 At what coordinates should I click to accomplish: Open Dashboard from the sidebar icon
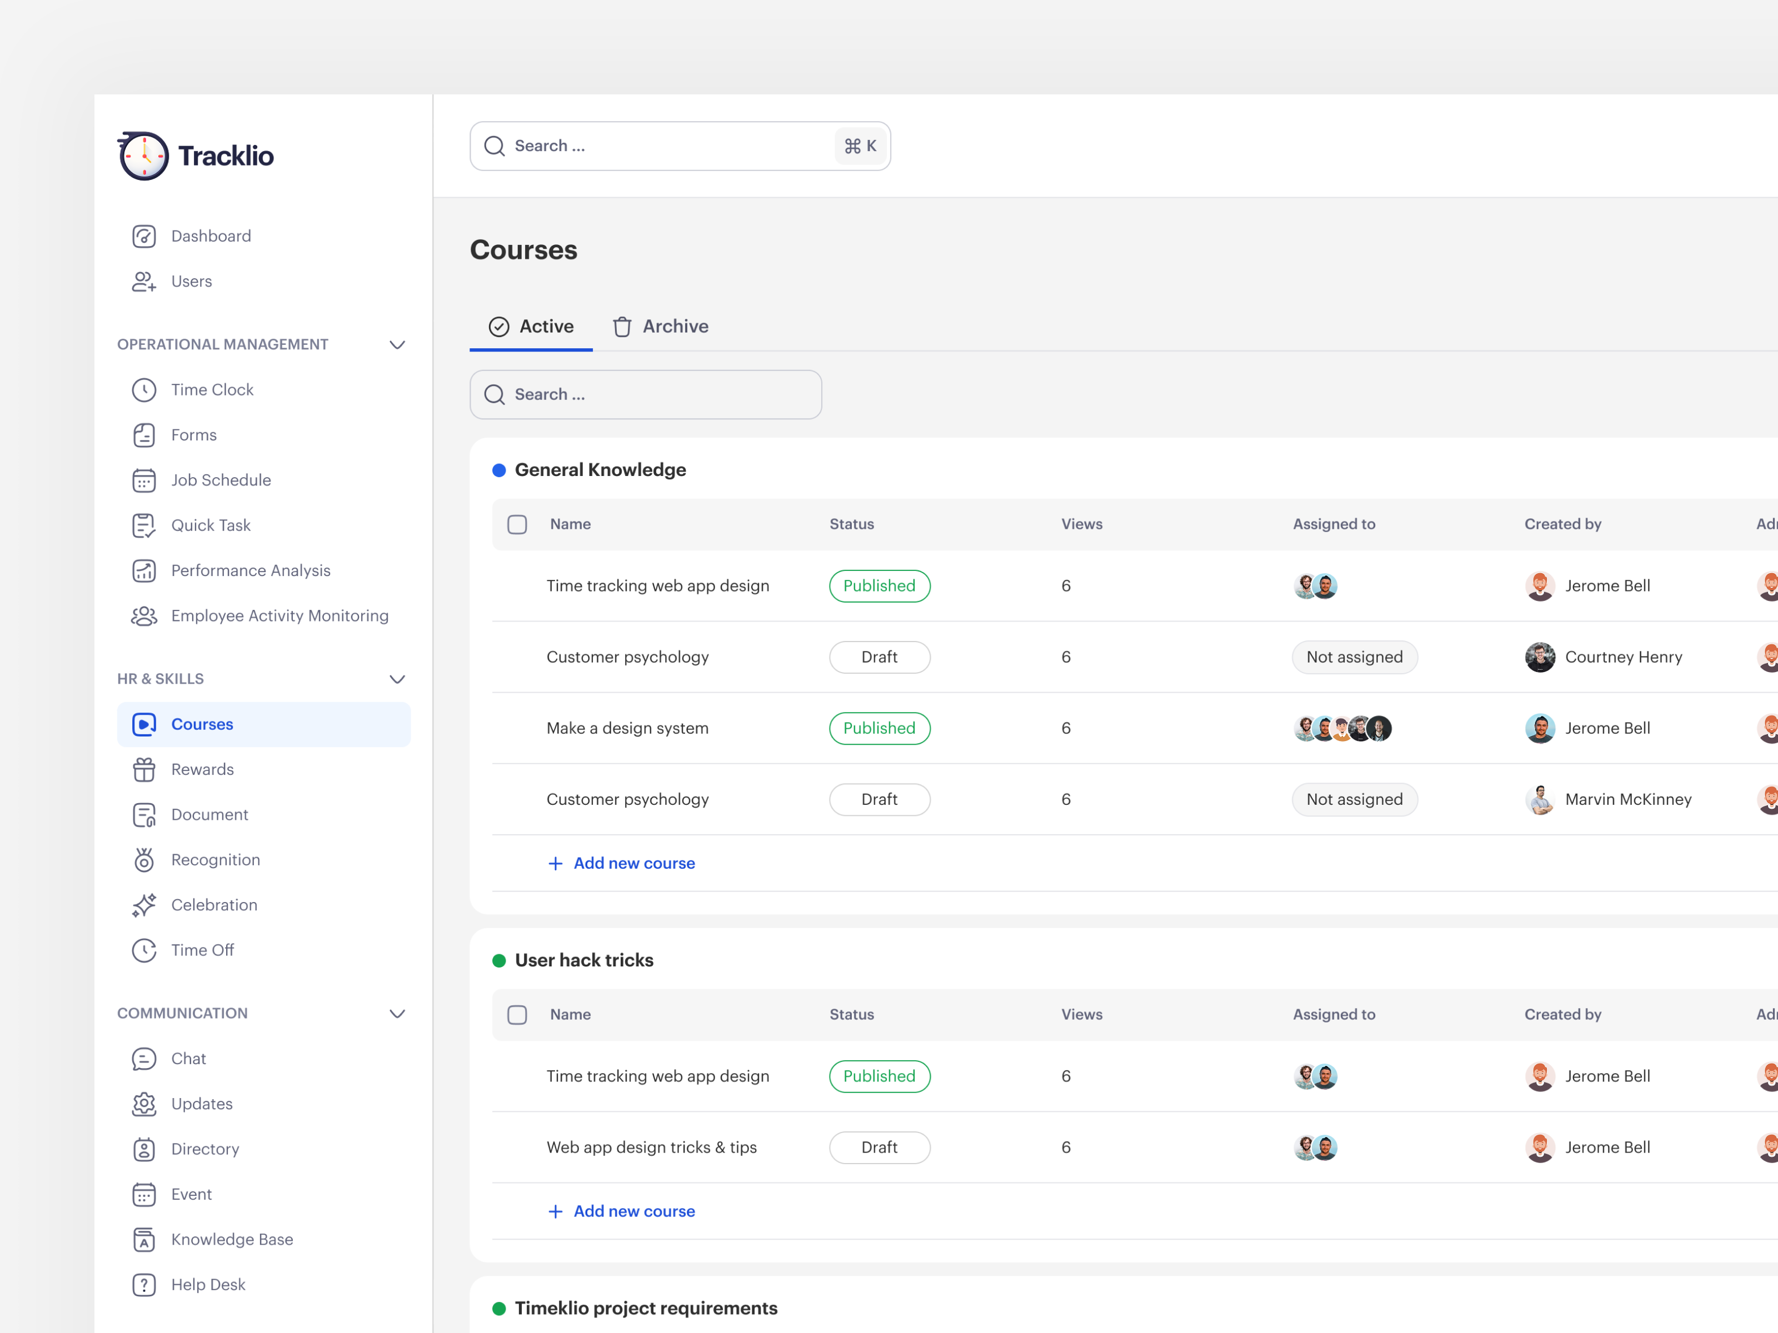click(x=144, y=236)
